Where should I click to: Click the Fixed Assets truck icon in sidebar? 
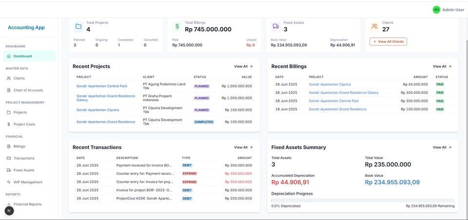pyautogui.click(x=9, y=170)
